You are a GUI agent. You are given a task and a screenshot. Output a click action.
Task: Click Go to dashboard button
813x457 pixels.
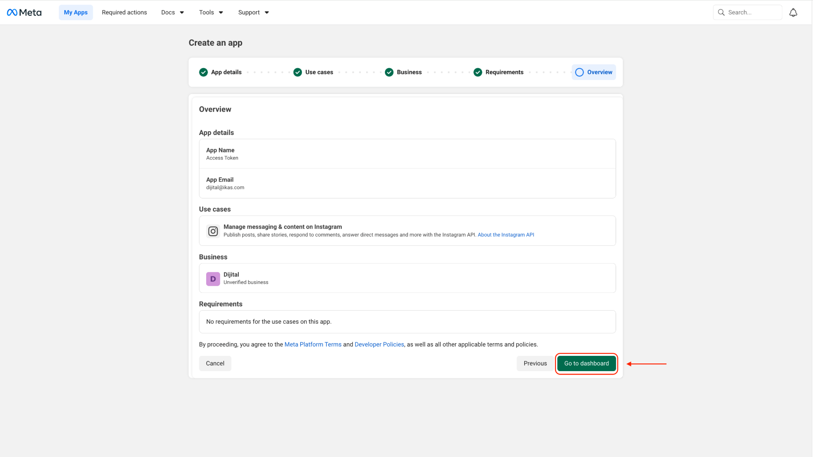pos(586,363)
